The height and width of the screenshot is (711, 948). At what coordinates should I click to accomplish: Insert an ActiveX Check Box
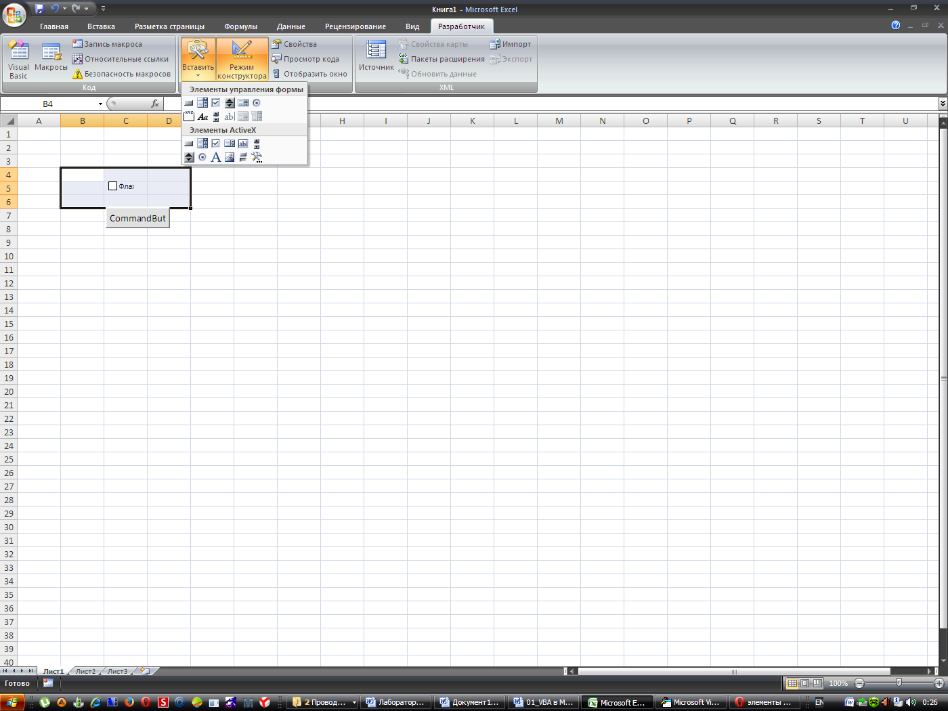(216, 144)
